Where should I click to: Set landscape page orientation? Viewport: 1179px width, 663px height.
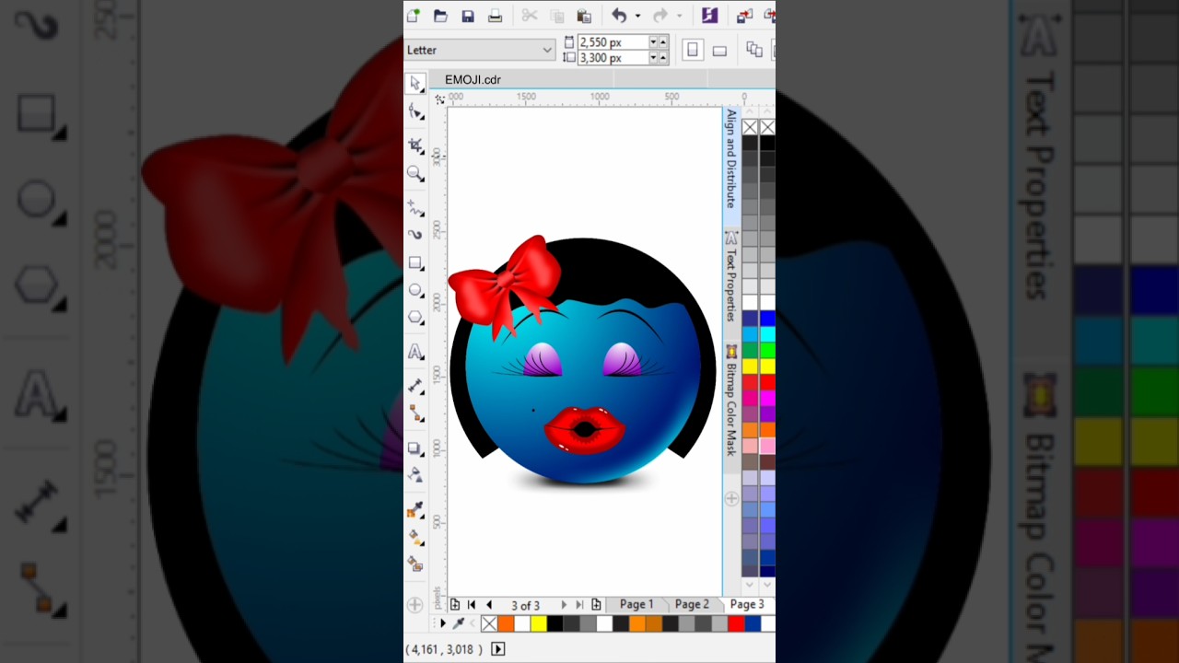[719, 51]
